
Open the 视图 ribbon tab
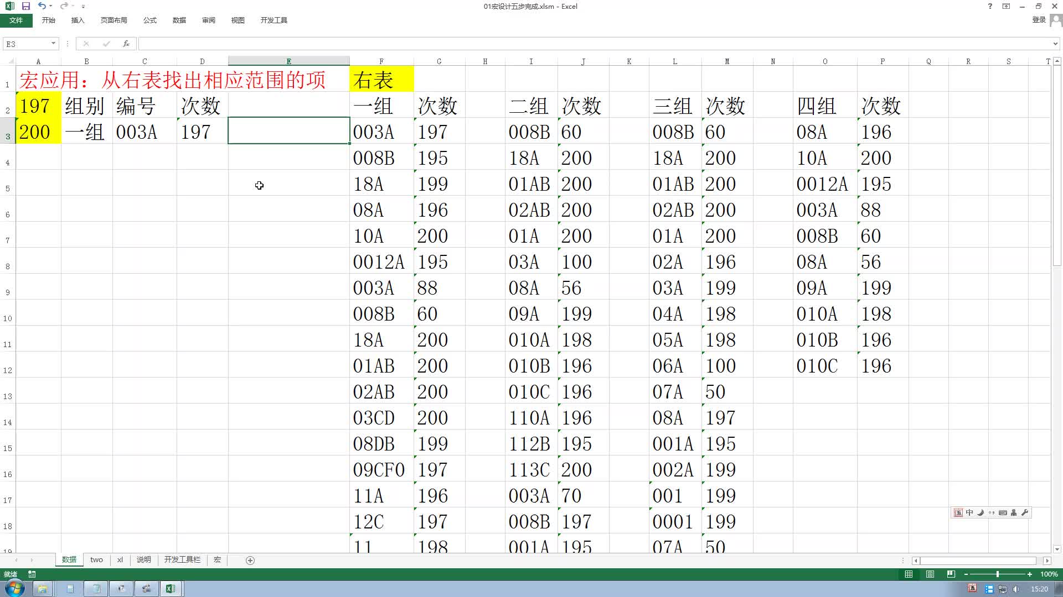pyautogui.click(x=238, y=20)
